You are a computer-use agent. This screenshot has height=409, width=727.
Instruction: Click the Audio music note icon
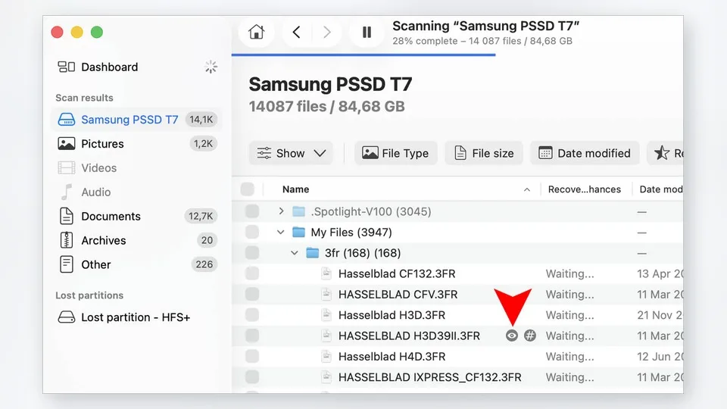point(67,192)
